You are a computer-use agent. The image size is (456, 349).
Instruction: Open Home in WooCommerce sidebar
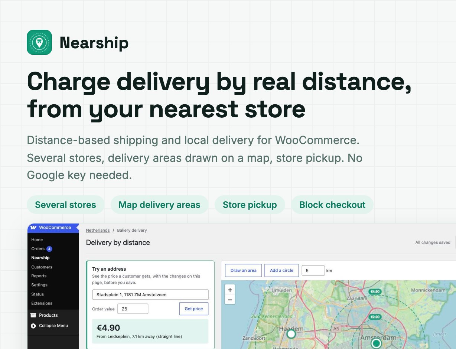[x=37, y=239]
